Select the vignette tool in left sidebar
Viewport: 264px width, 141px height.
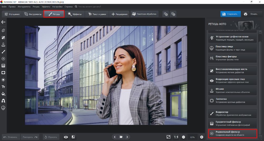tap(3, 73)
